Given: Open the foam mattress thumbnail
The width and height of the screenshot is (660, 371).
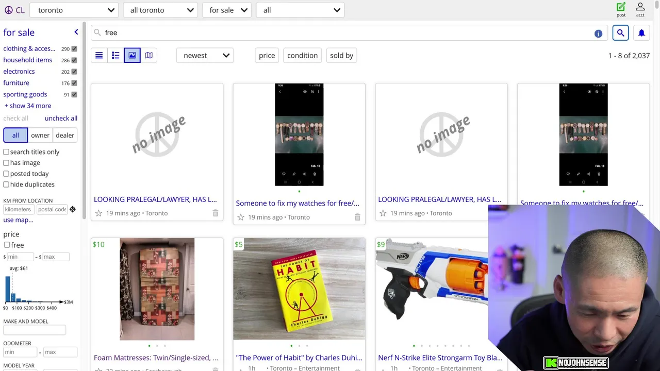Looking at the screenshot, I should tap(157, 289).
